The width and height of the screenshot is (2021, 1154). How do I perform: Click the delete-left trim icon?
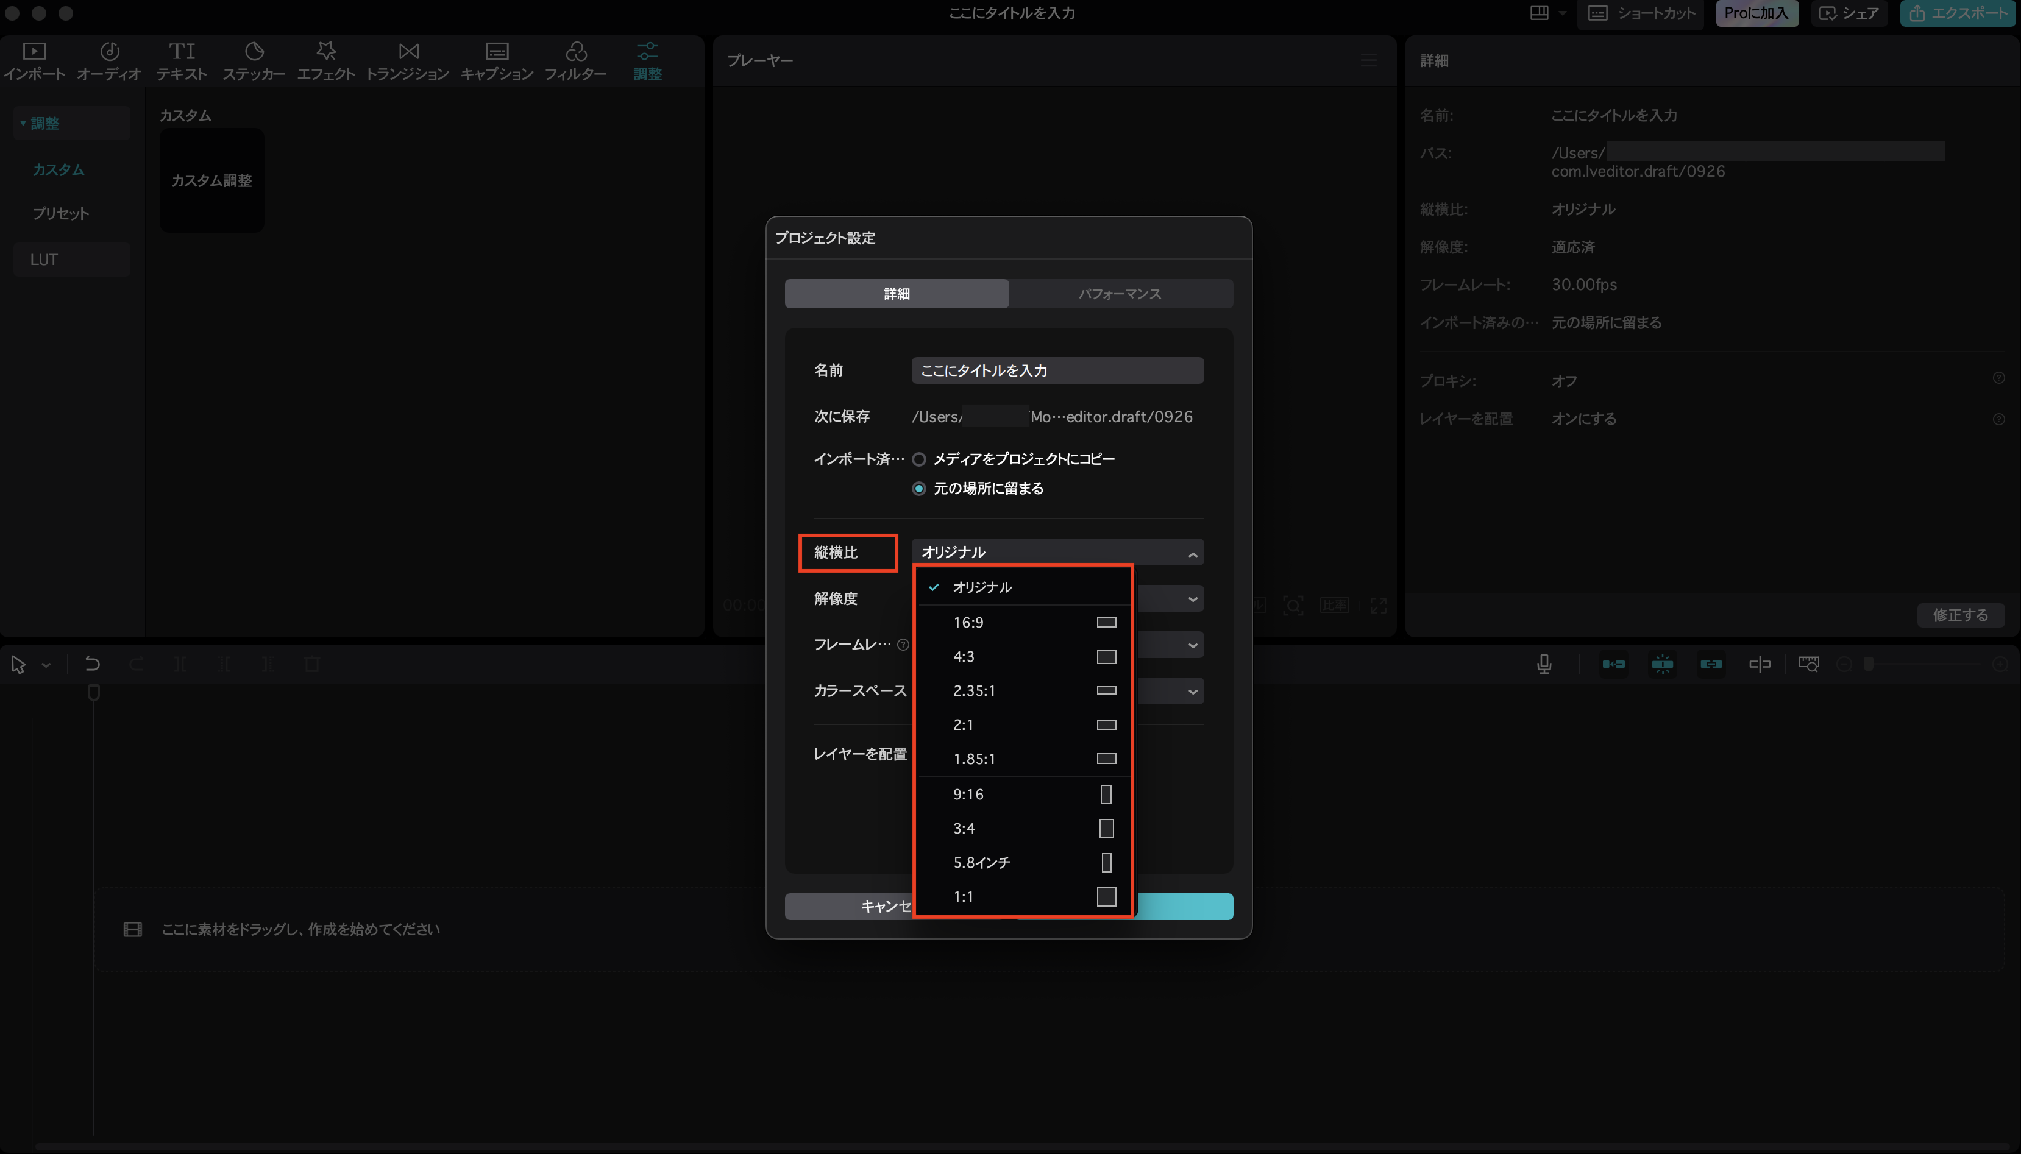[x=224, y=664]
